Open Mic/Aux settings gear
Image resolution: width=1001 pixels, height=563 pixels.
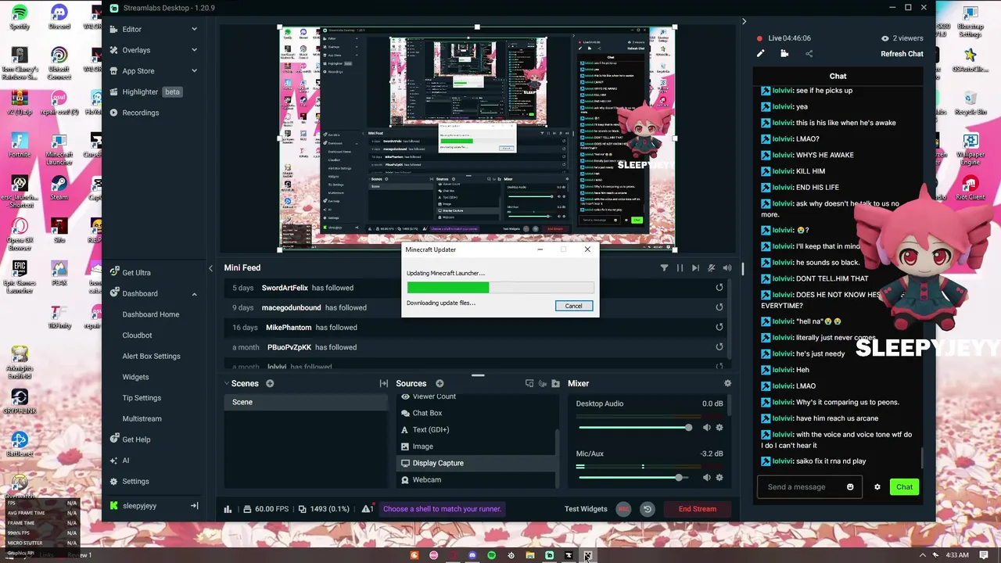click(x=719, y=478)
